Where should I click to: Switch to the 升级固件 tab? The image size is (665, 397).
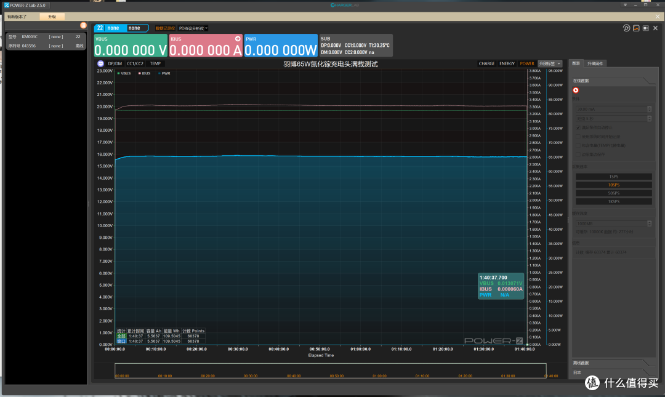[x=595, y=63]
